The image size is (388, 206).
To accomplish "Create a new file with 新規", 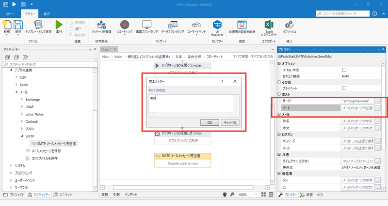I will click(7, 27).
